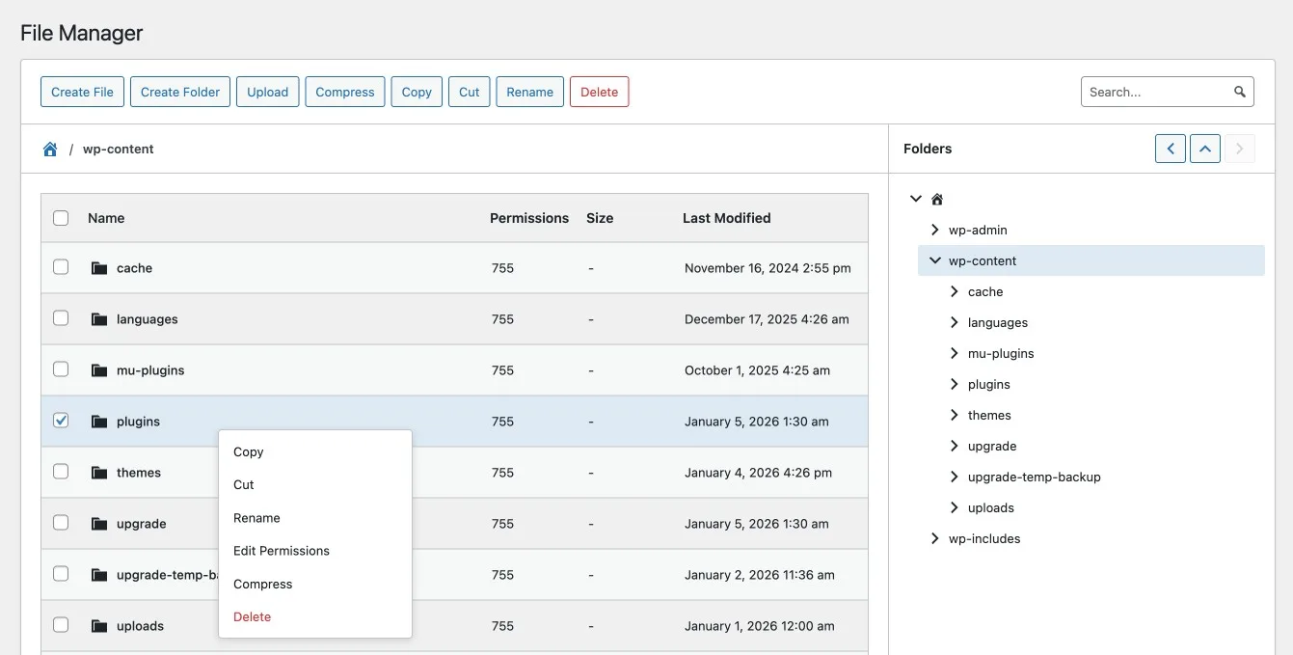The image size is (1293, 655).
Task: Click the home icon in folder tree
Action: point(936,200)
